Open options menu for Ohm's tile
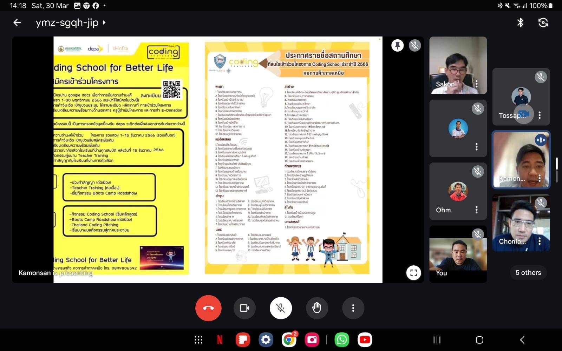 pos(476,210)
